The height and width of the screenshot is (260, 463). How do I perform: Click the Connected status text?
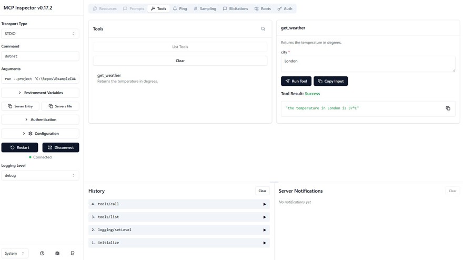coord(42,157)
